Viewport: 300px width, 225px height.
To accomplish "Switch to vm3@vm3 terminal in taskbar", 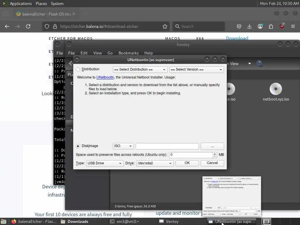I will tap(125, 221).
